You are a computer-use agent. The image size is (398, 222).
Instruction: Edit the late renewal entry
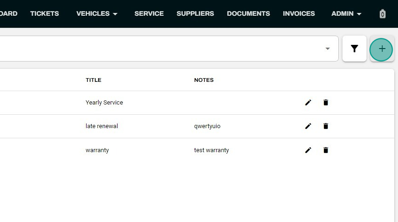coord(308,126)
